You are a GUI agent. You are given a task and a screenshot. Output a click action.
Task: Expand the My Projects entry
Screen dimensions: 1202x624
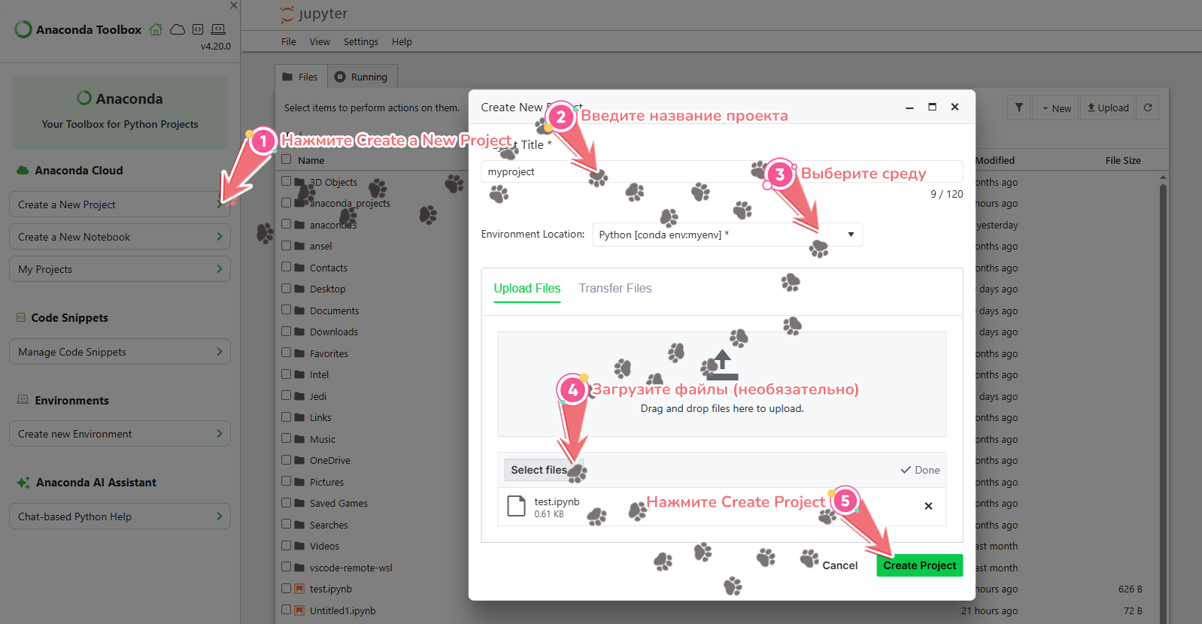[x=120, y=269]
